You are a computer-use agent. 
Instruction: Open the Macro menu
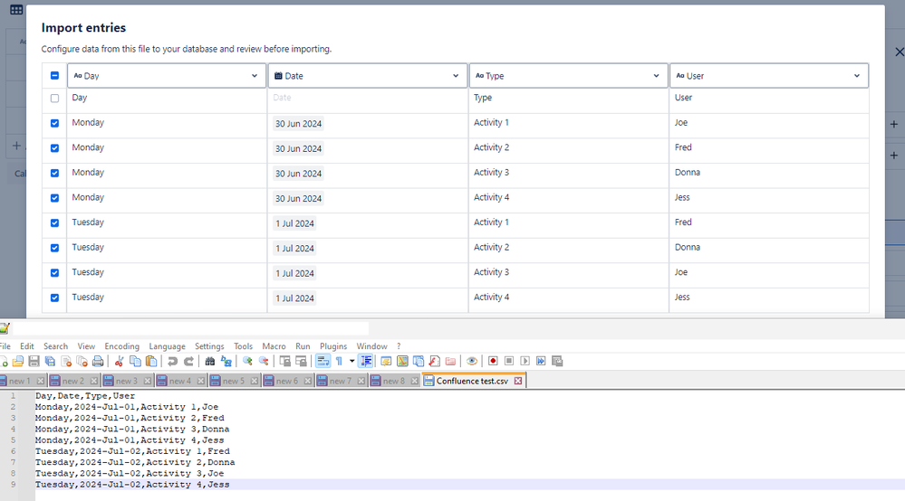pos(274,346)
